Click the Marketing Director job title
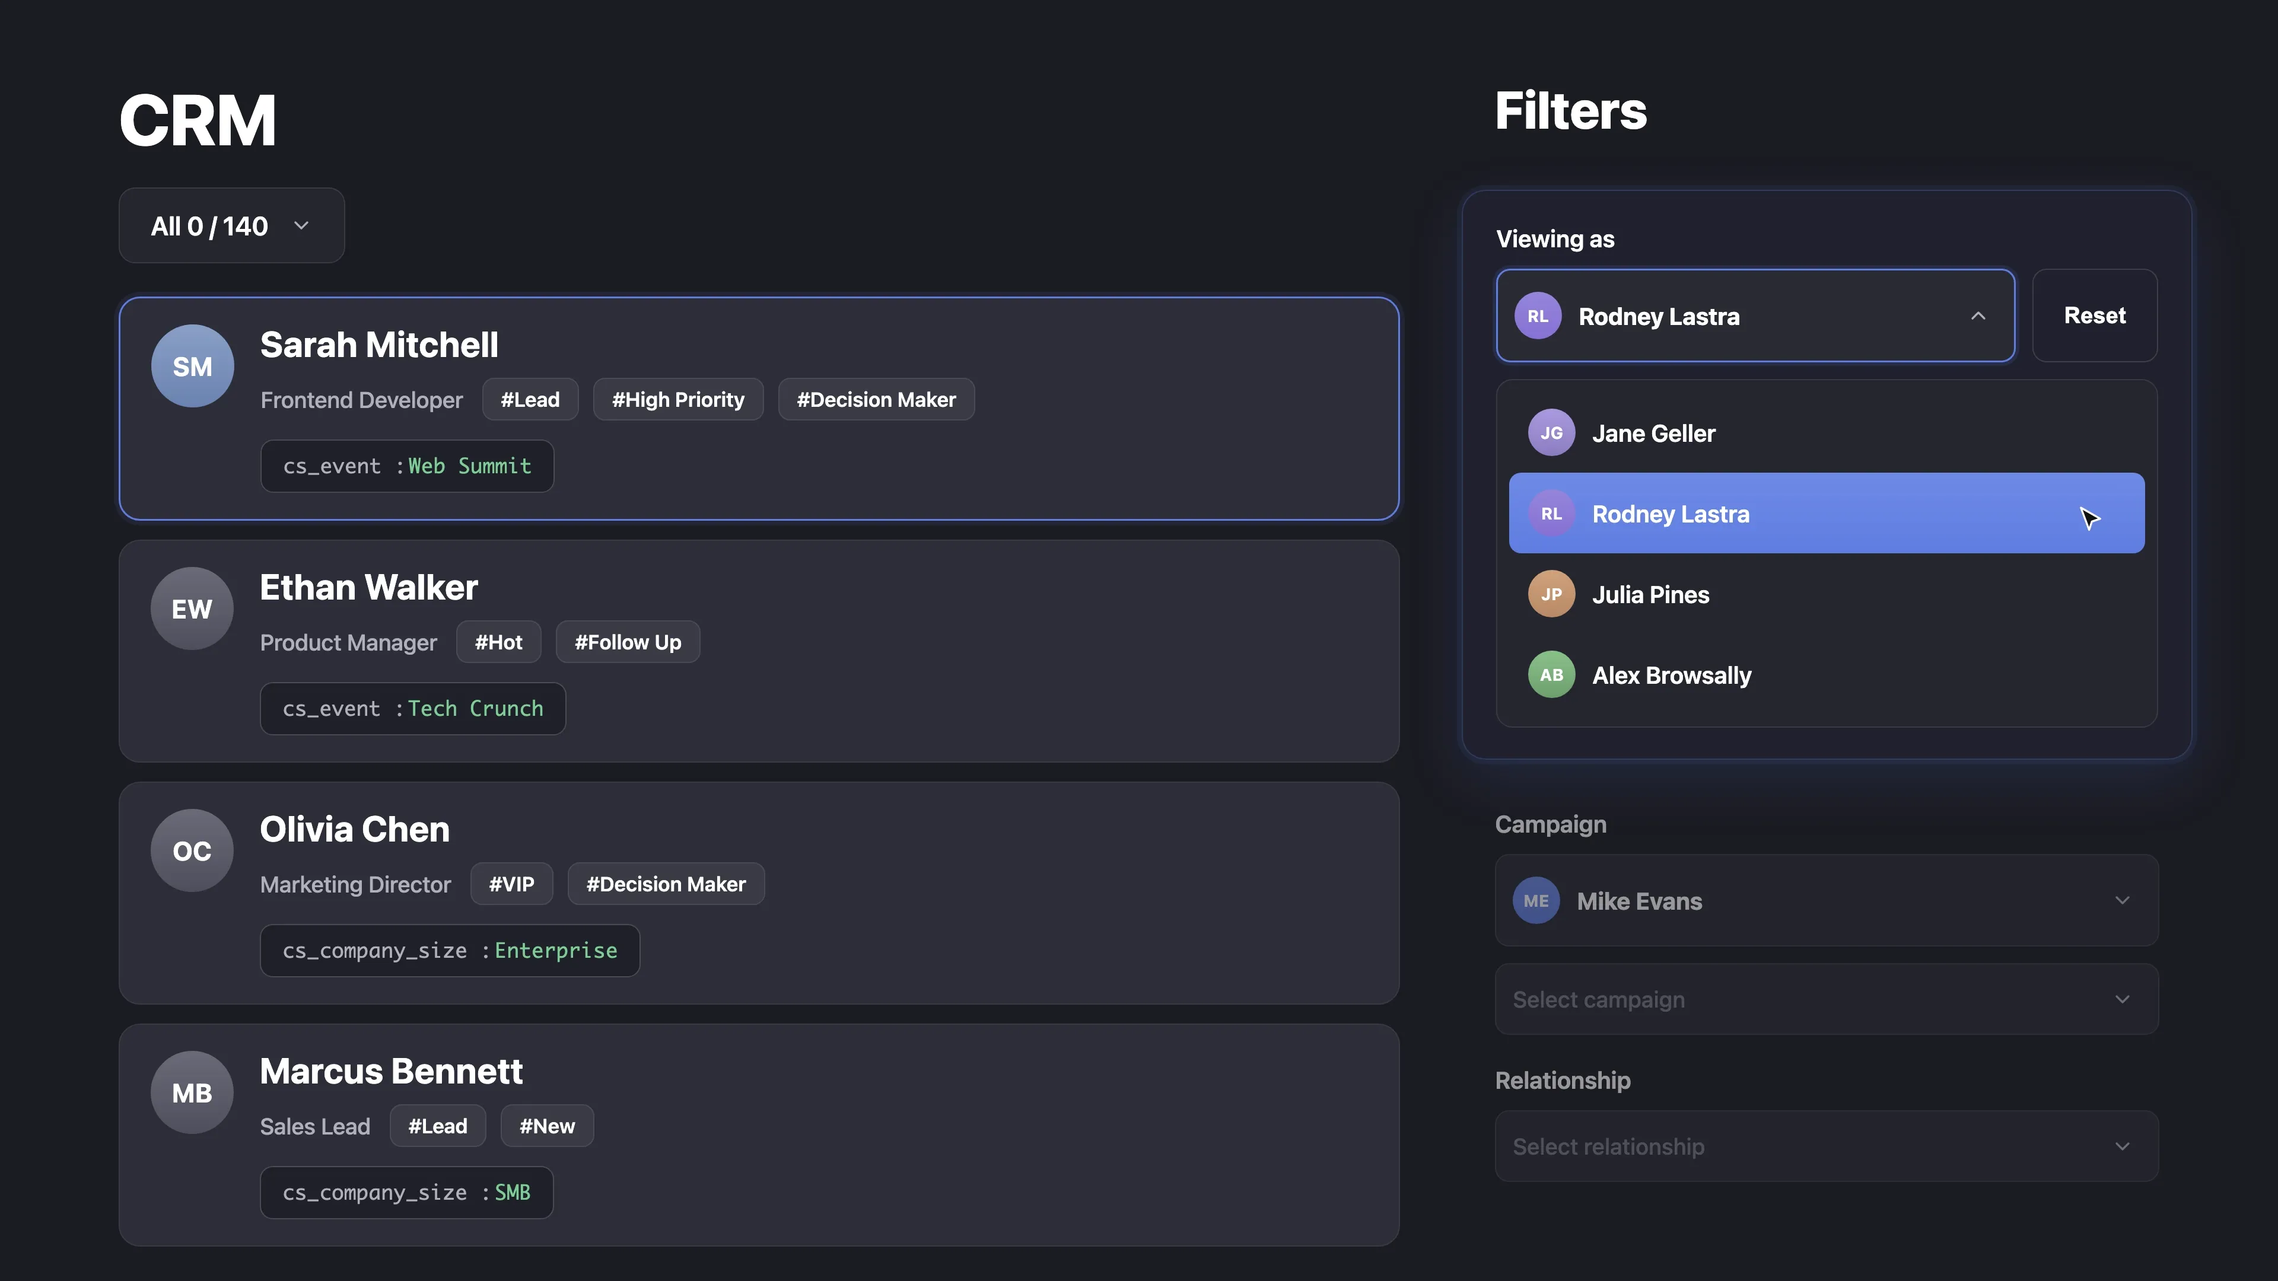This screenshot has width=2278, height=1281. [x=355, y=885]
